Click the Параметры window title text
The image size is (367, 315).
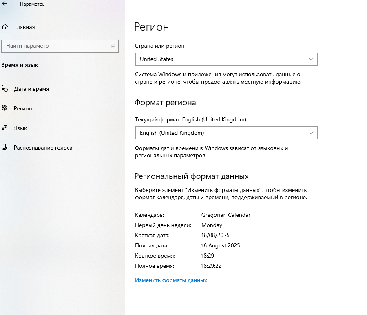tap(33, 4)
